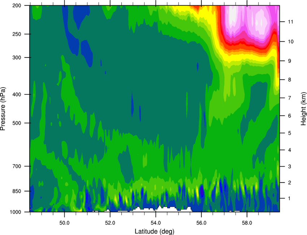Select the 500 pressure tick label
Viewport: 307px width, 235px height.
[x=17, y=123]
